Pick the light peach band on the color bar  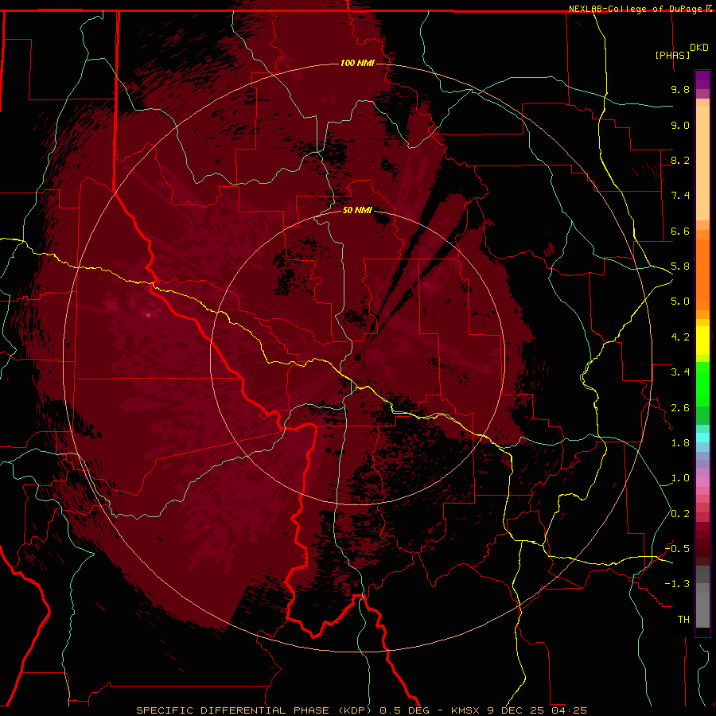tap(702, 163)
